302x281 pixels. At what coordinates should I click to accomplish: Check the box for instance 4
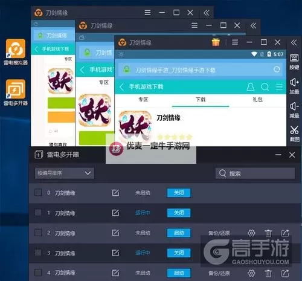[38, 273]
